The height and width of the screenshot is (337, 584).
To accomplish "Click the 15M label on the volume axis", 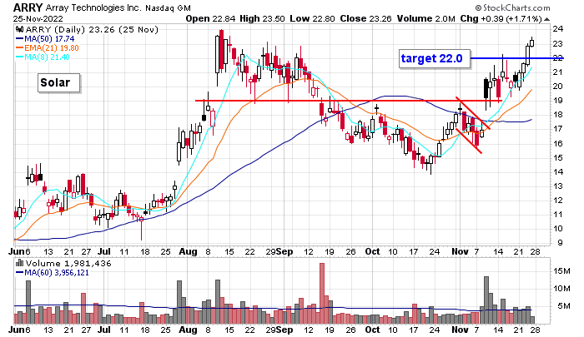I will (x=561, y=271).
